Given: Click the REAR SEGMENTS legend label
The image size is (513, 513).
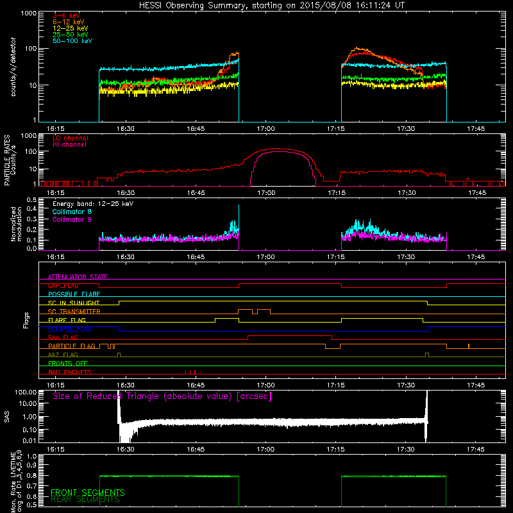Looking at the screenshot, I should click(85, 500).
